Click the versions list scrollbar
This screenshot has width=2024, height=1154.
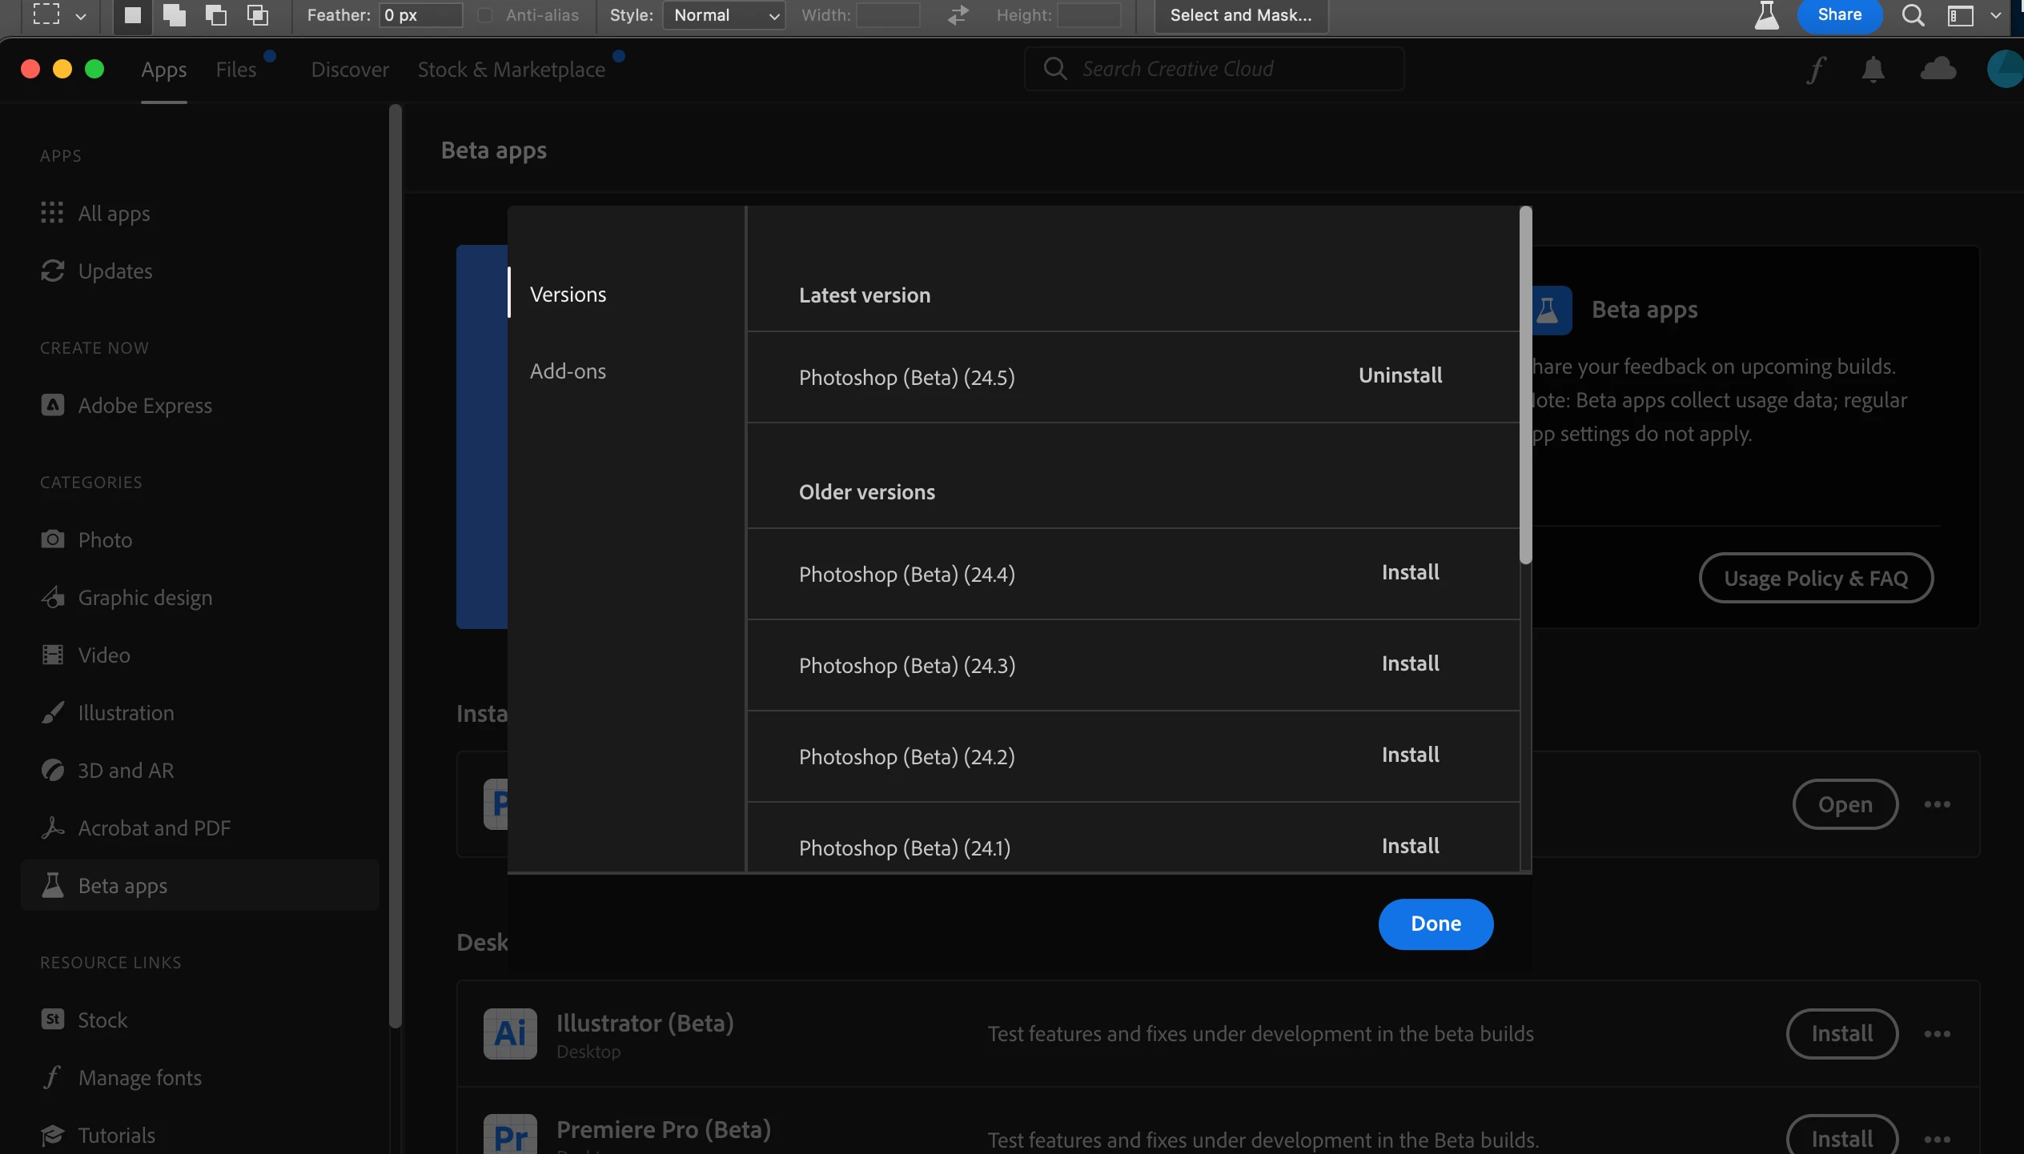pos(1525,384)
